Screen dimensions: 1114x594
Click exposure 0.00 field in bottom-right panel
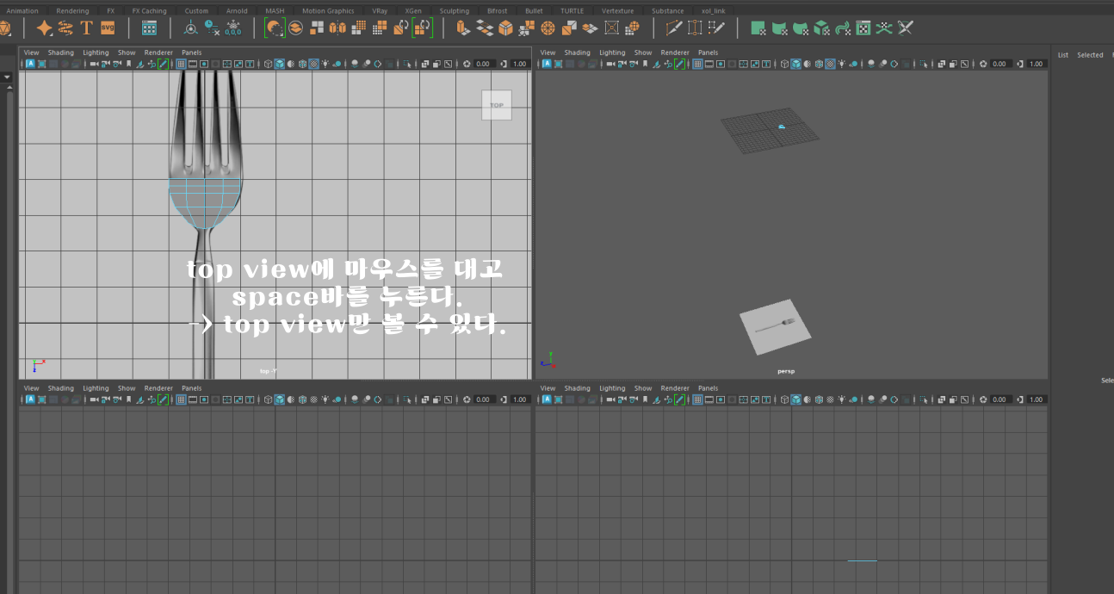pyautogui.click(x=1000, y=399)
